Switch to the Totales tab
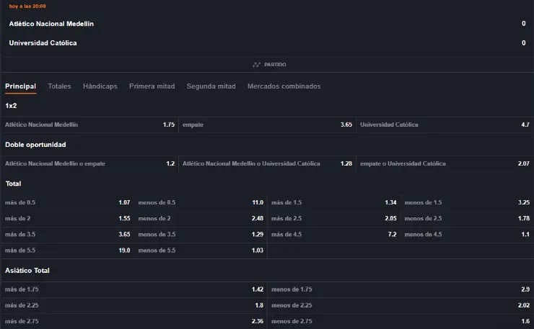Image resolution: width=534 pixels, height=329 pixels. 59,86
